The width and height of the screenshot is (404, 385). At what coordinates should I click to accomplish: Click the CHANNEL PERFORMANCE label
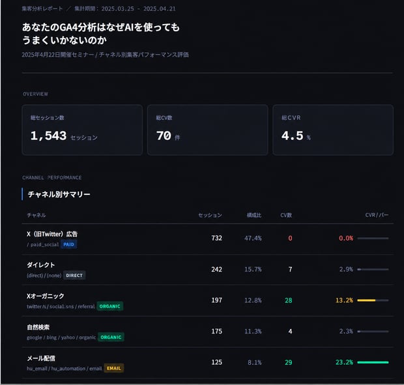tap(52, 178)
